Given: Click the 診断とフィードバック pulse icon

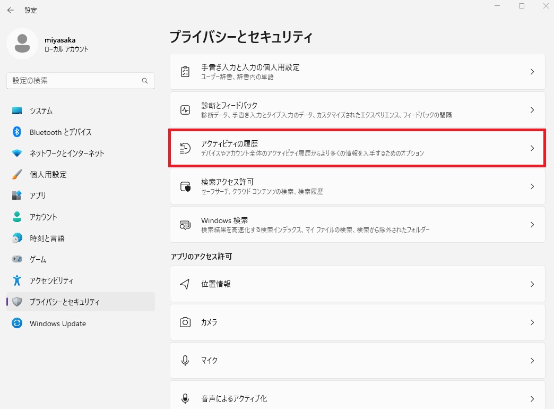Looking at the screenshot, I should click(185, 110).
